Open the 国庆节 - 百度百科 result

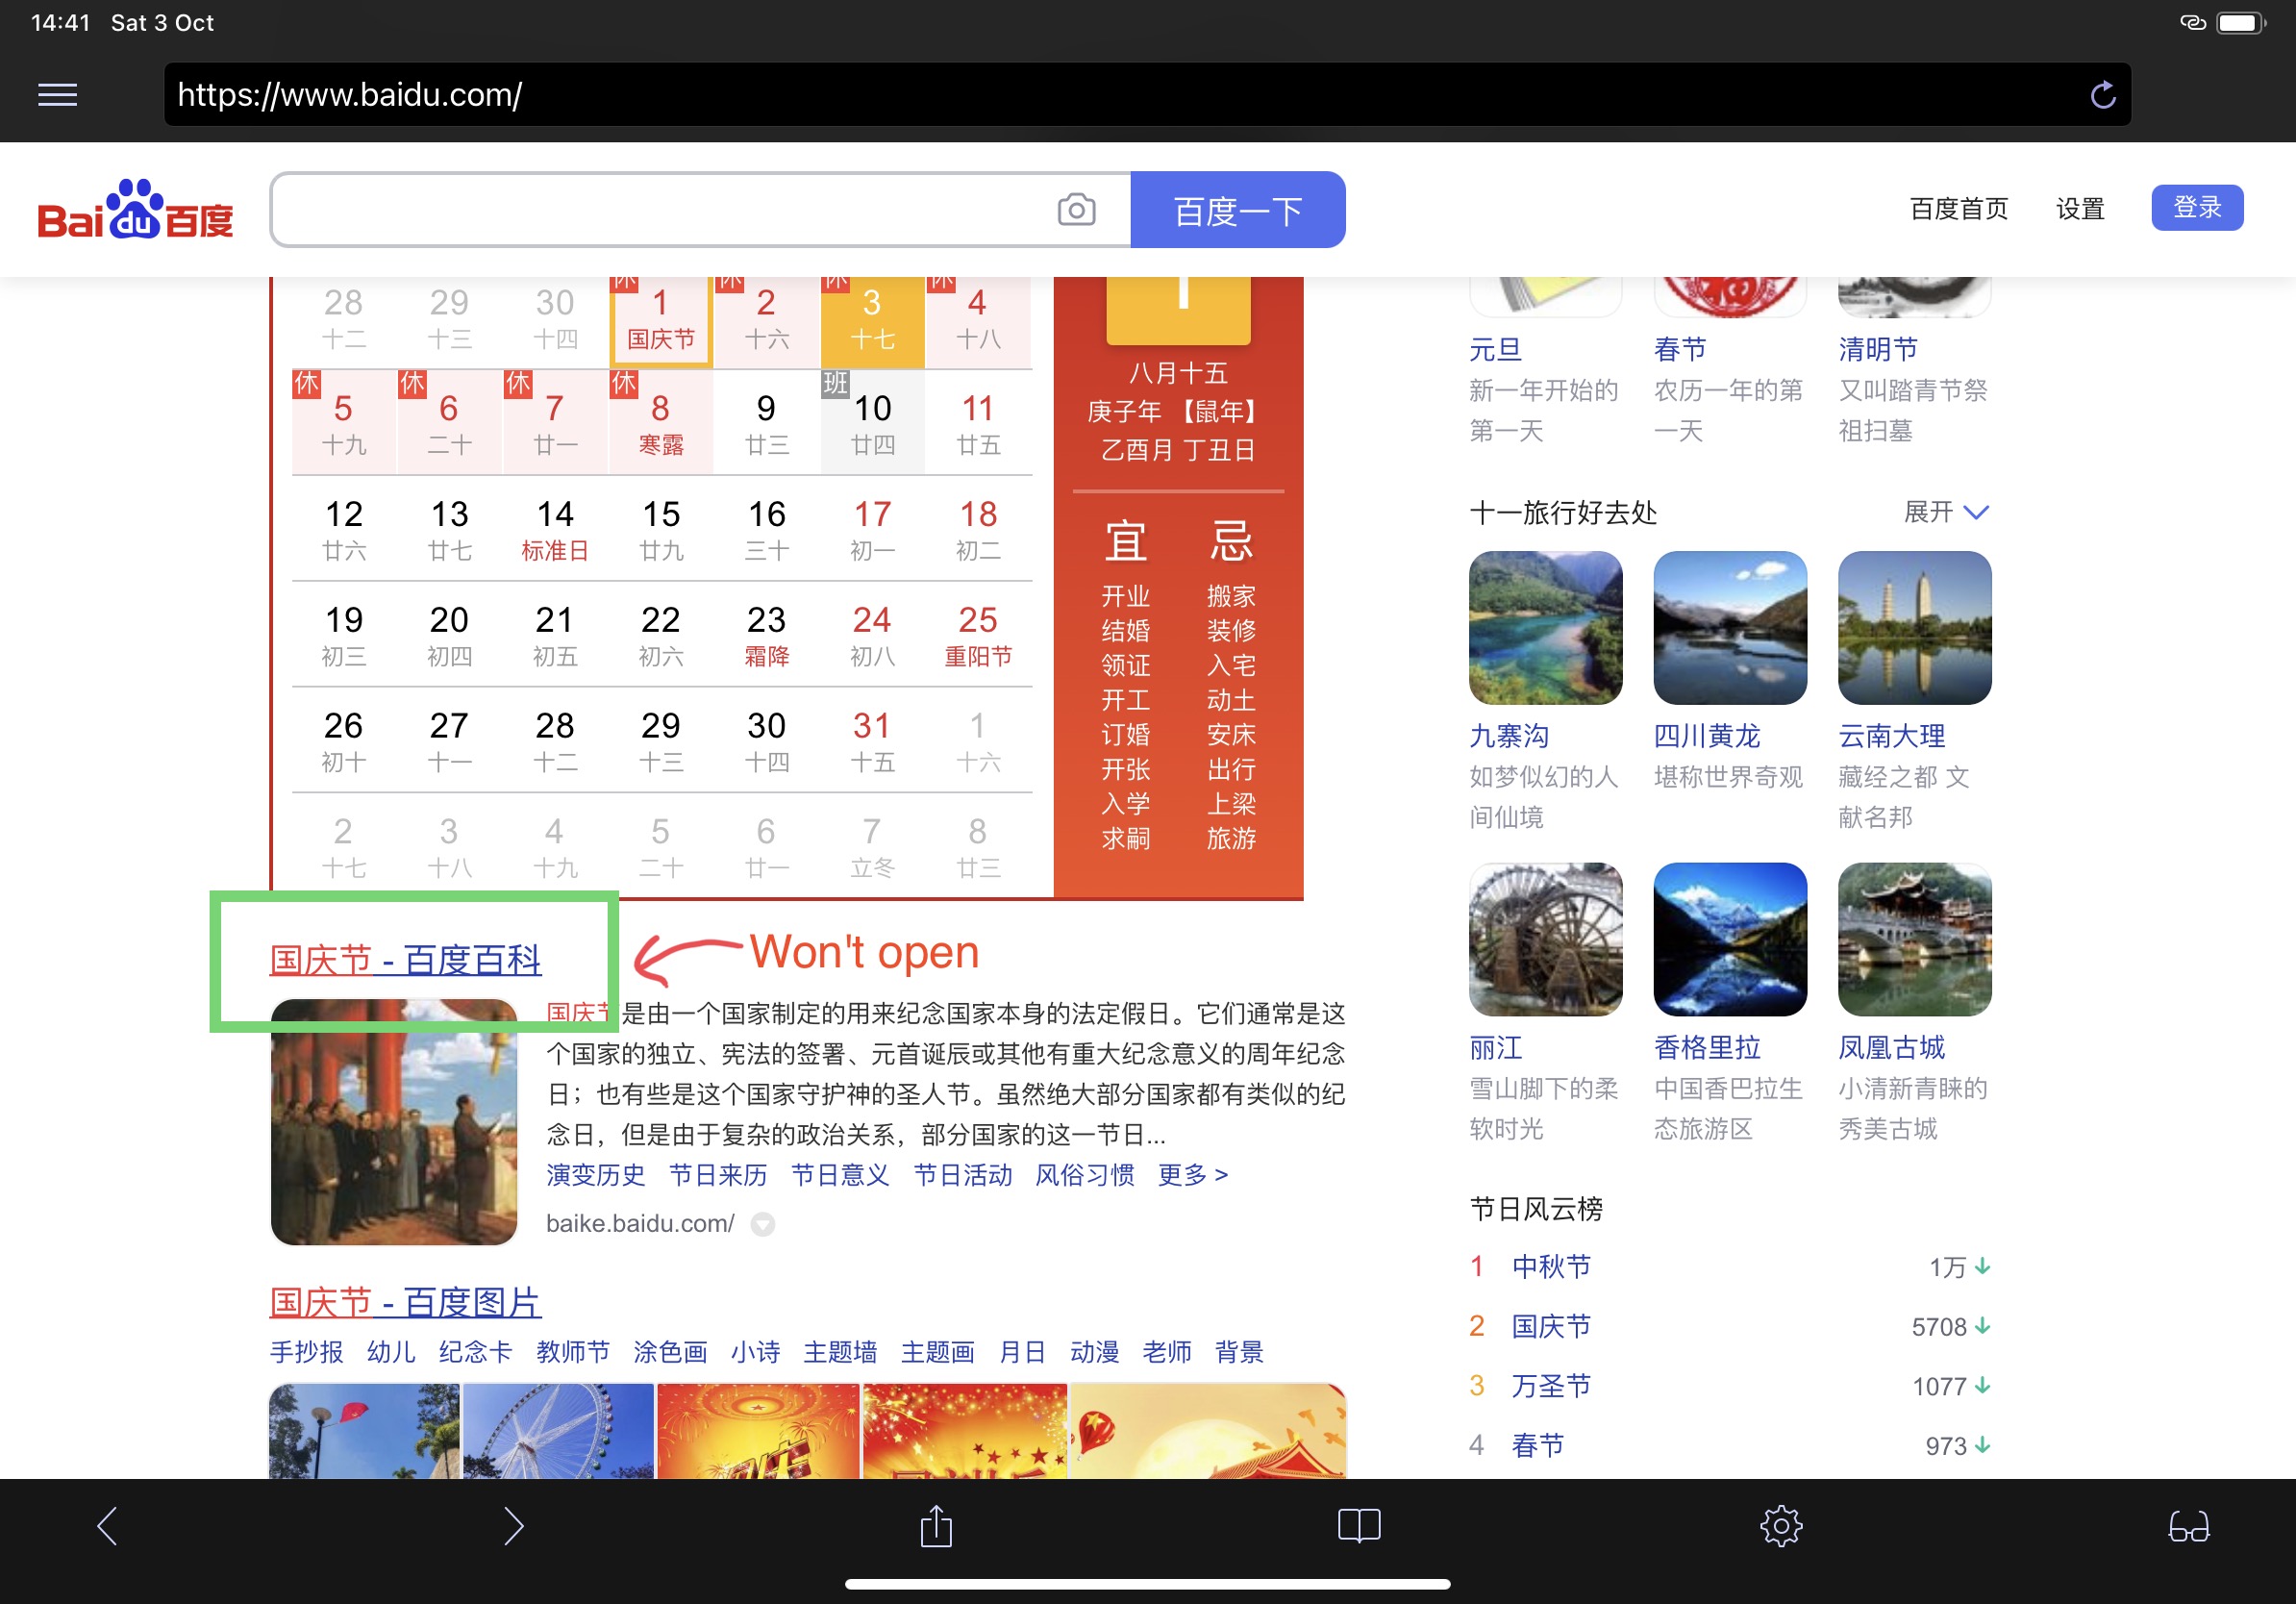pos(405,960)
